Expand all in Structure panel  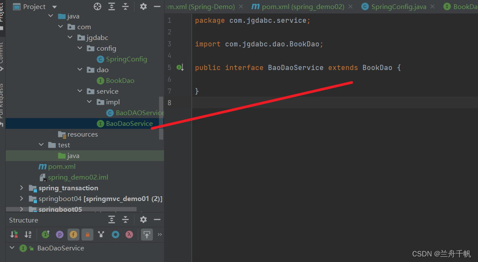112,219
